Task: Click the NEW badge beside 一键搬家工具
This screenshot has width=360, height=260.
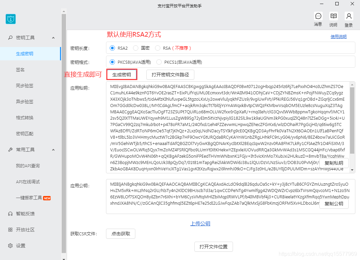Action: coord(47,198)
